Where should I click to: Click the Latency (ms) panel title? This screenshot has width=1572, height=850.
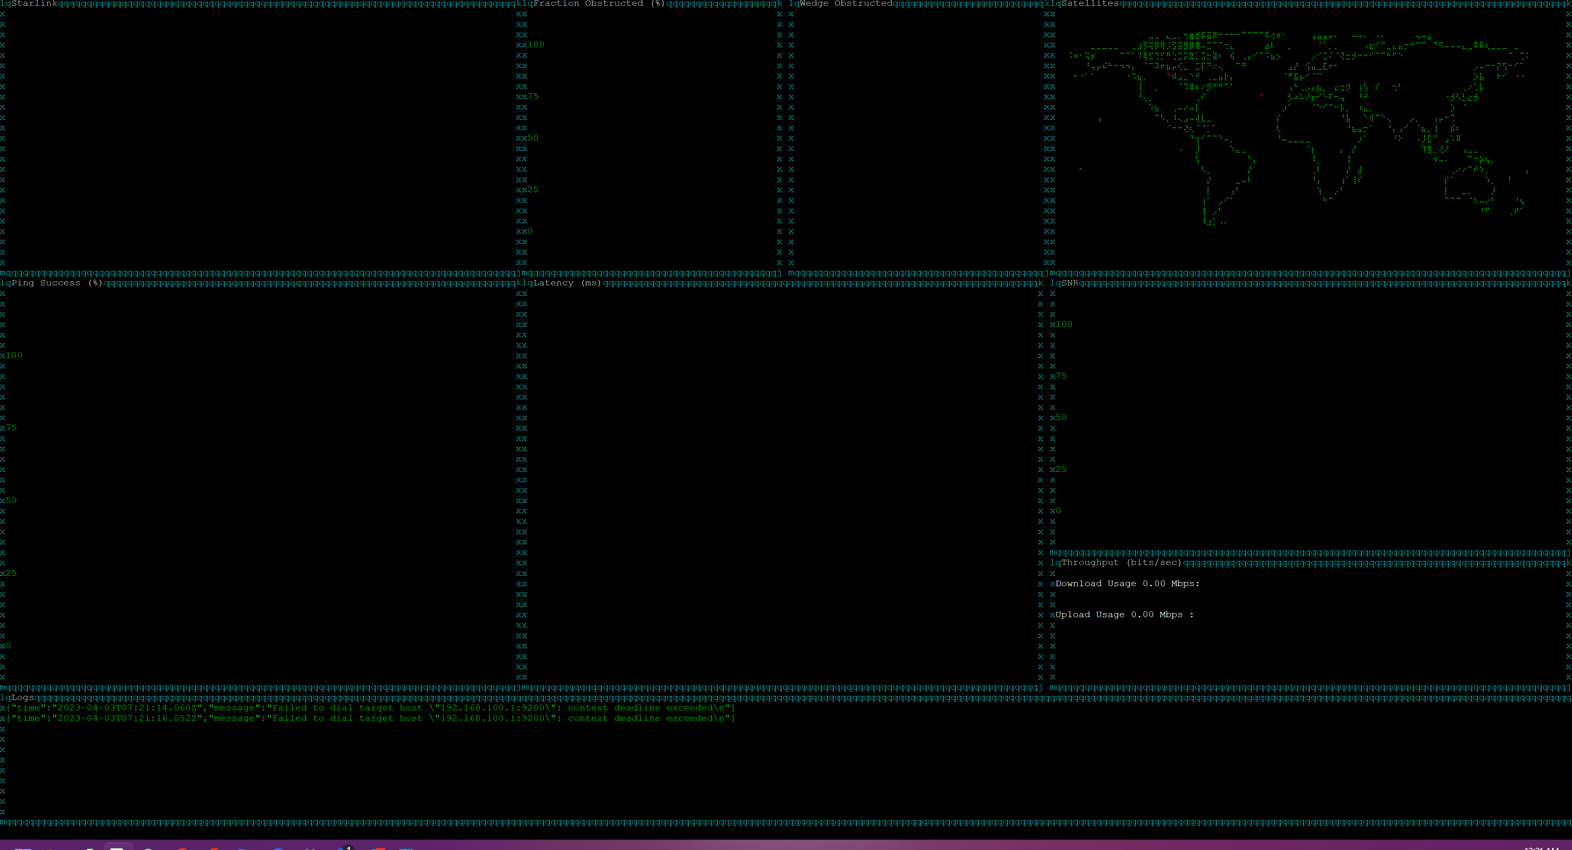tap(567, 283)
